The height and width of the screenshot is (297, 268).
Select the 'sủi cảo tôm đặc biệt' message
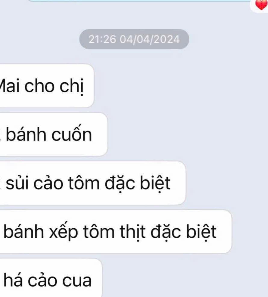(x=93, y=183)
